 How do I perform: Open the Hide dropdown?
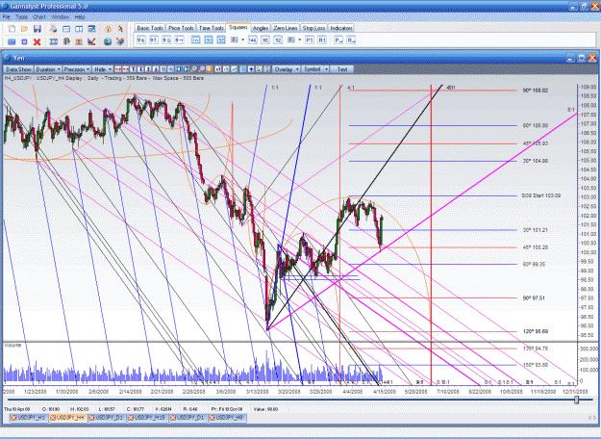pos(102,69)
